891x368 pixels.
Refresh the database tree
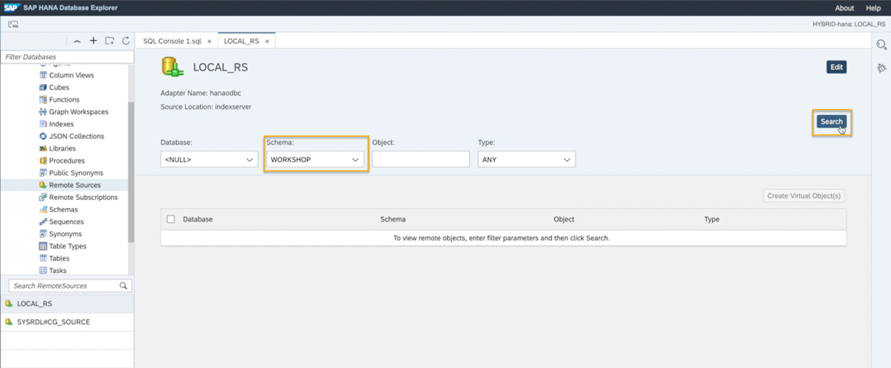(x=126, y=41)
